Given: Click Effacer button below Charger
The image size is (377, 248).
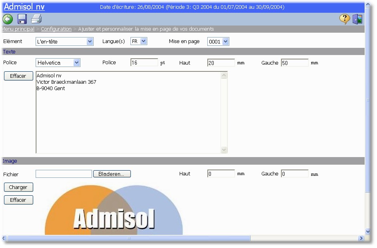Looking at the screenshot, I should 18,200.
